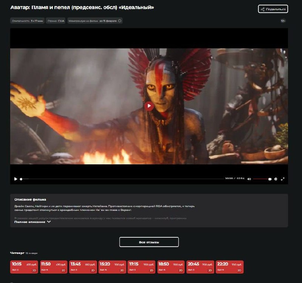This screenshot has width=302, height=283.
Task: Click the film title Аватар: Пламя и пепел
Action: pyautogui.click(x=82, y=8)
